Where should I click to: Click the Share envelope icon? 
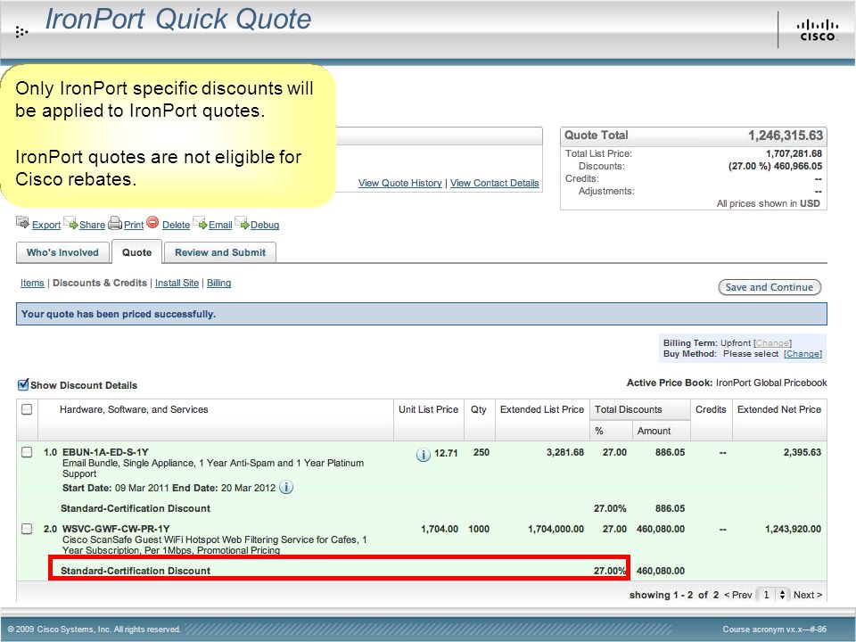pos(71,223)
